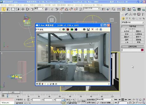
Task: Open the Material Editor spheres icon
Action: coord(129,9)
